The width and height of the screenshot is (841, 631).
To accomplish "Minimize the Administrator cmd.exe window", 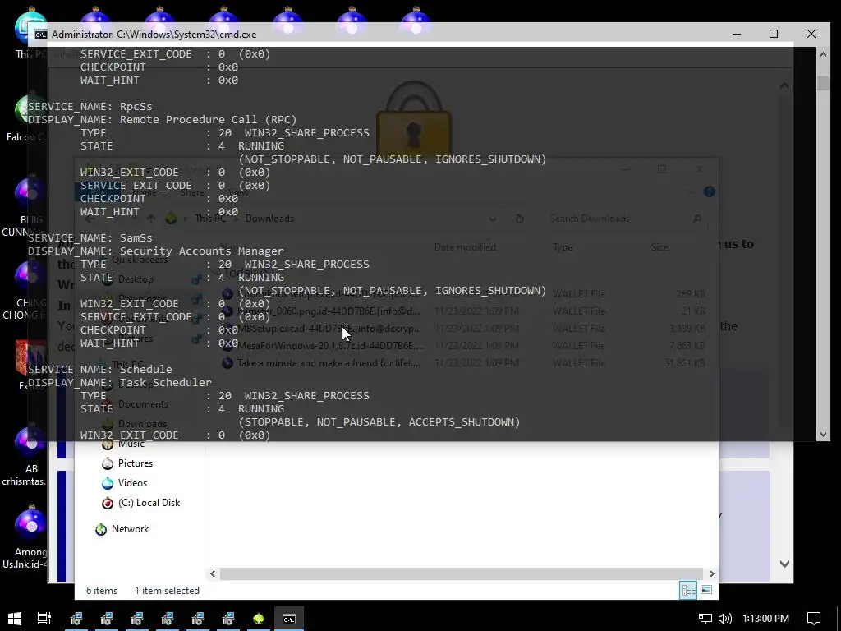I will 737,34.
